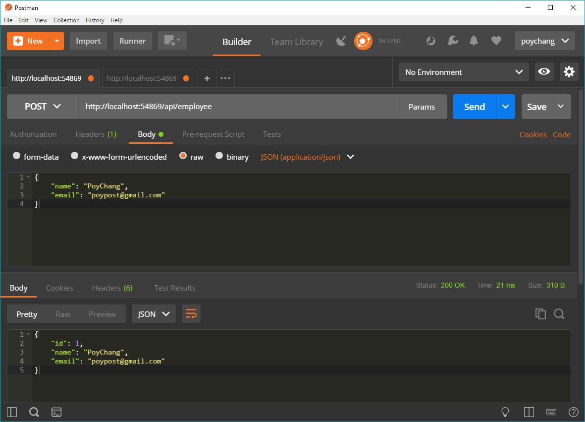
Task: Click the heart icon in header
Action: click(496, 41)
